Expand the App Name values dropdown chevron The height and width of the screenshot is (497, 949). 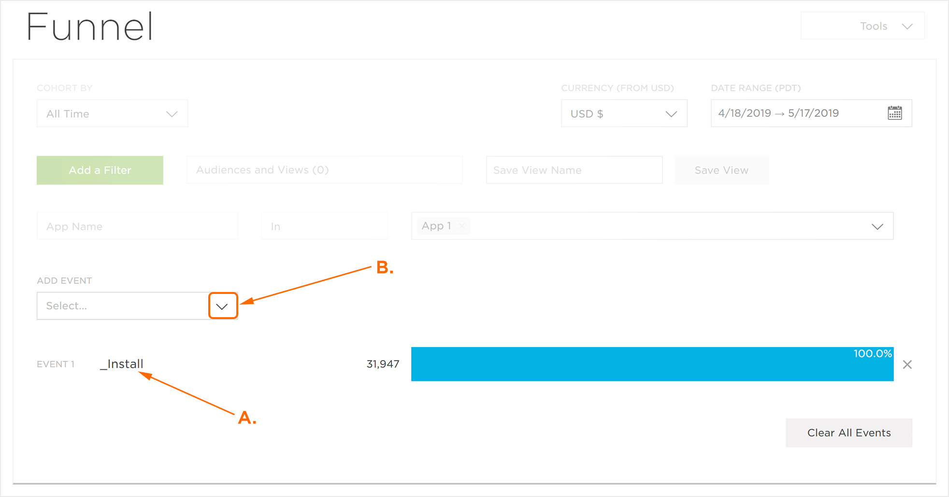[877, 226]
